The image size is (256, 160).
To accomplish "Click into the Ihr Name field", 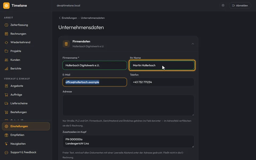I will [162, 65].
